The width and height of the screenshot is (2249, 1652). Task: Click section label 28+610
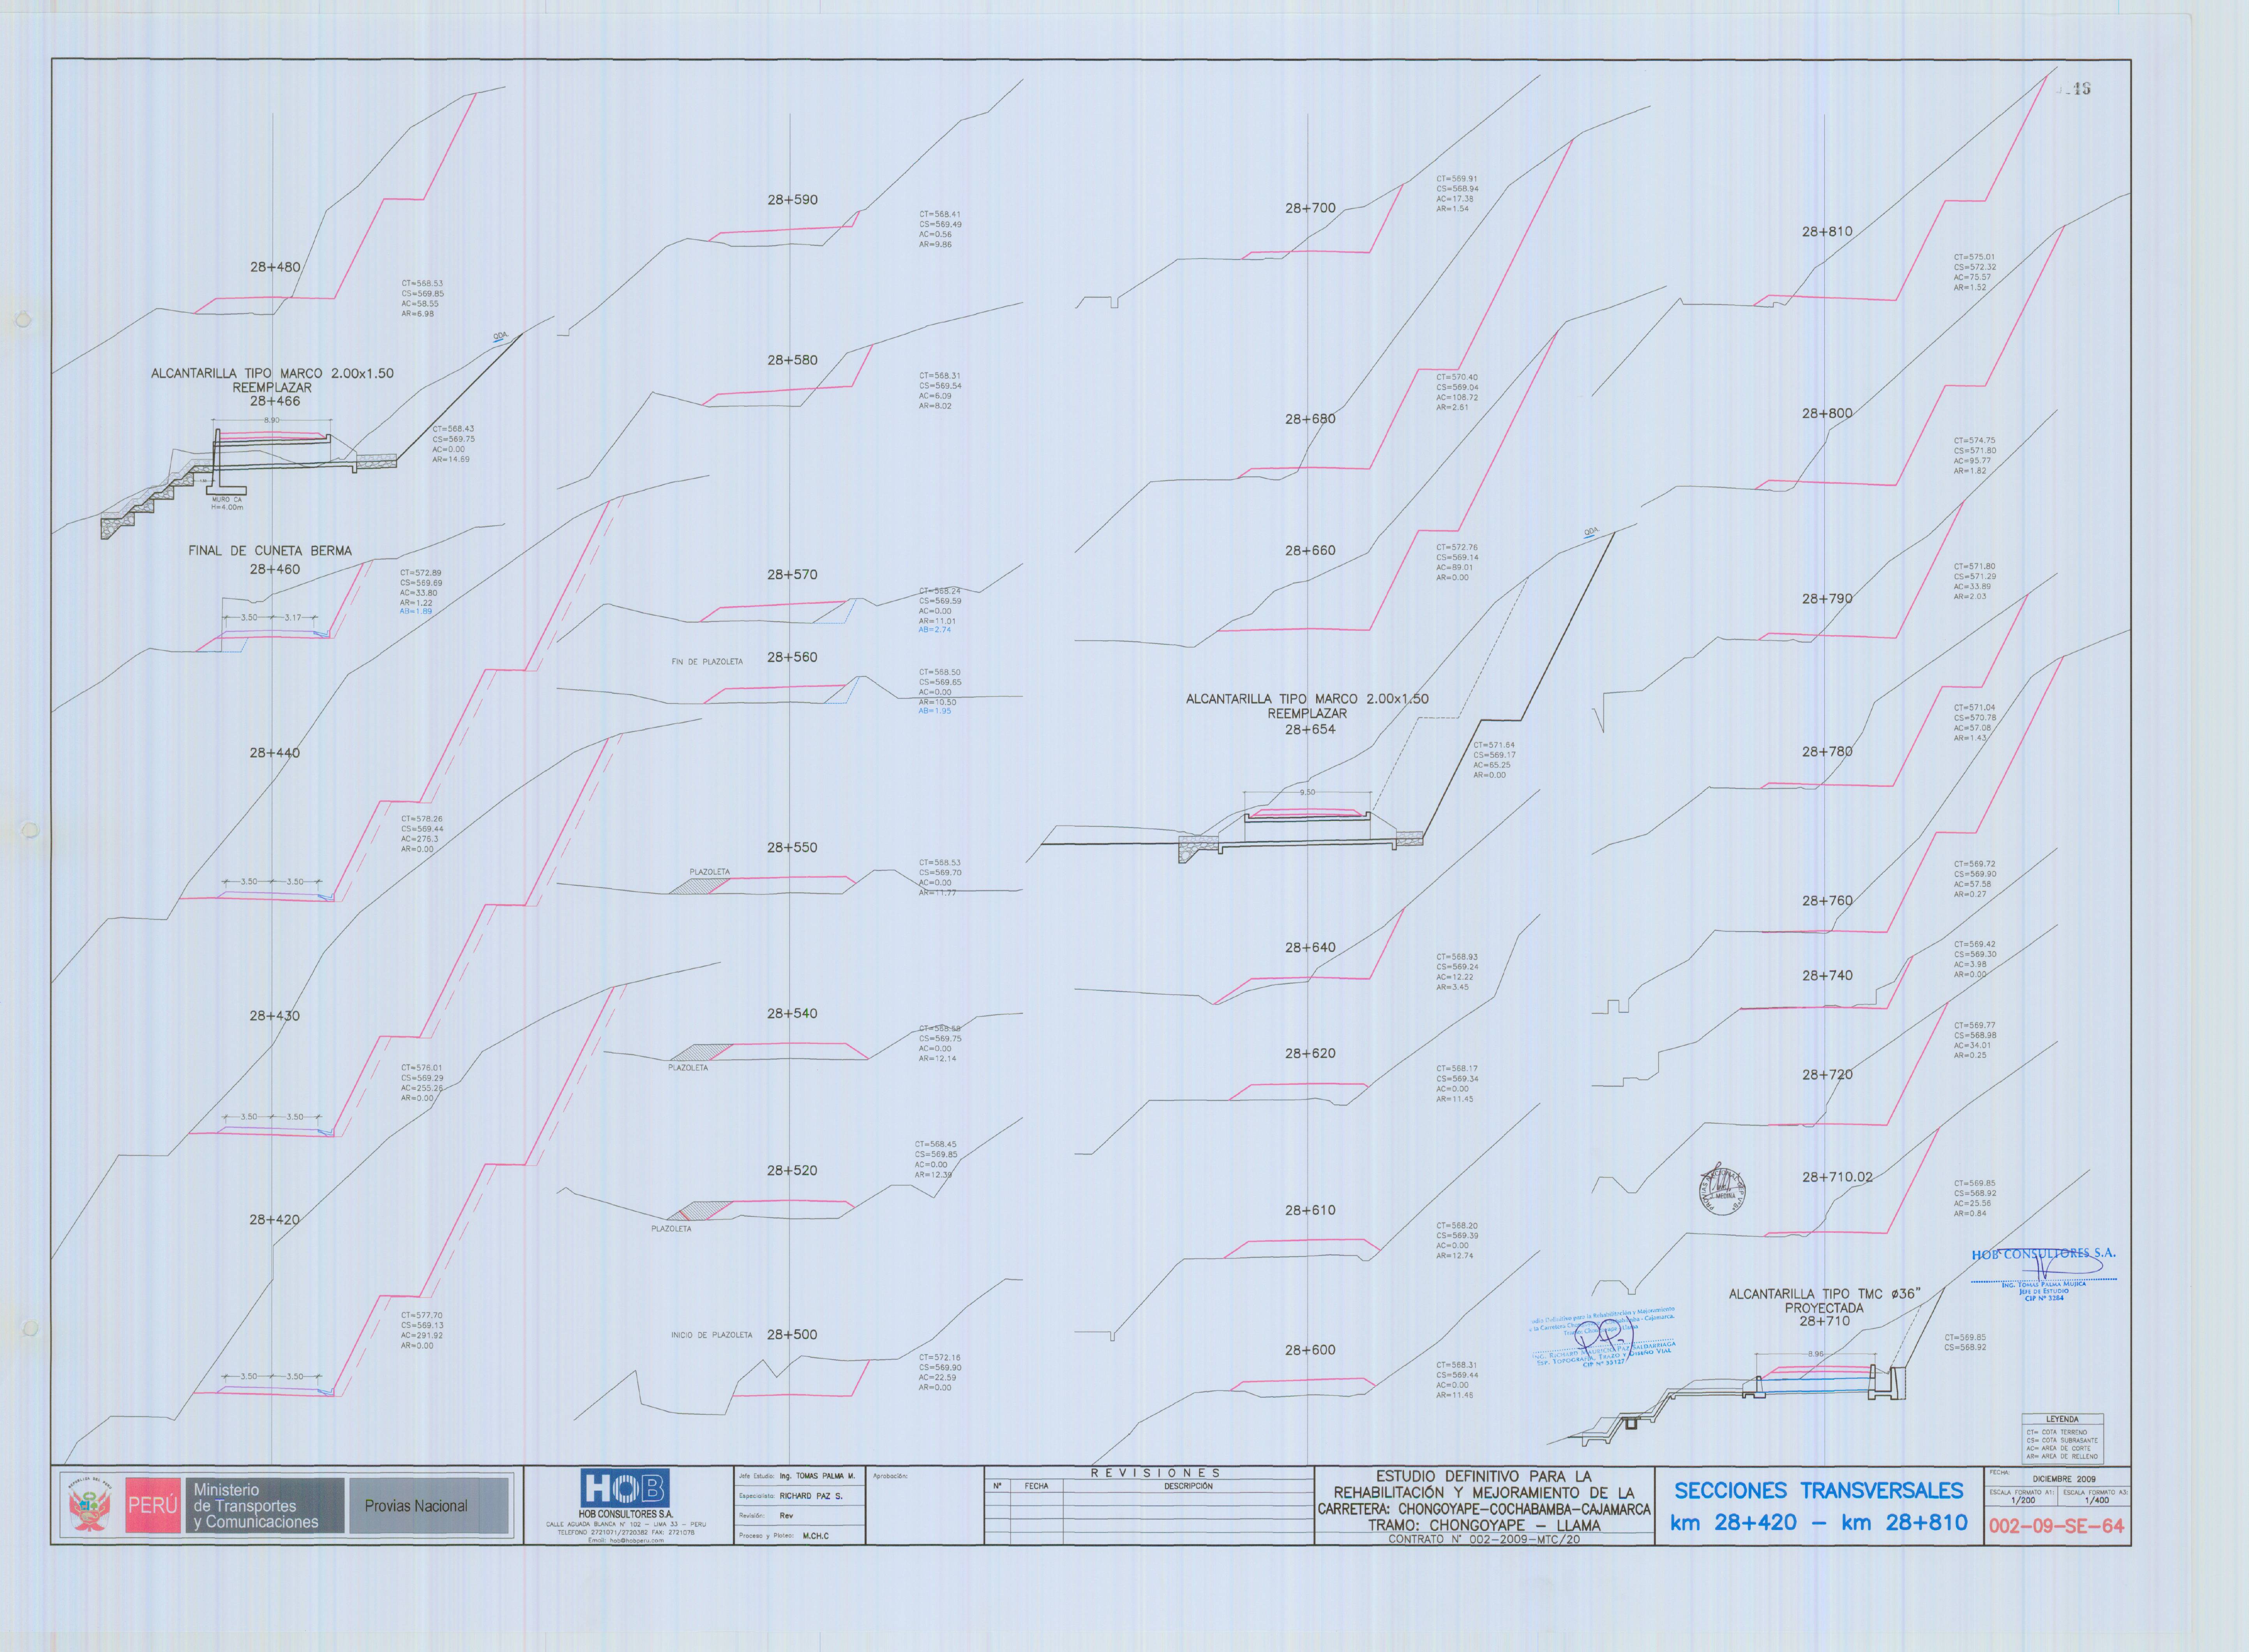(x=1310, y=1211)
